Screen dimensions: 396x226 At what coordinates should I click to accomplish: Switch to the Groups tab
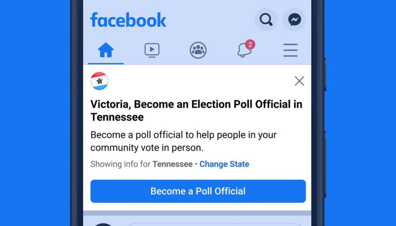click(x=198, y=50)
